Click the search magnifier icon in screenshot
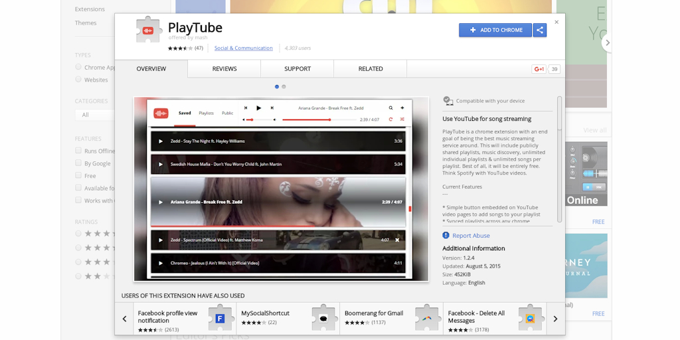 click(x=390, y=108)
